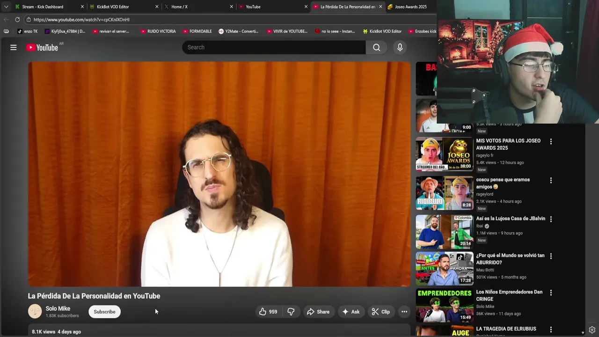
Task: Open options for Casa de JBalvin video
Action: pos(551,219)
